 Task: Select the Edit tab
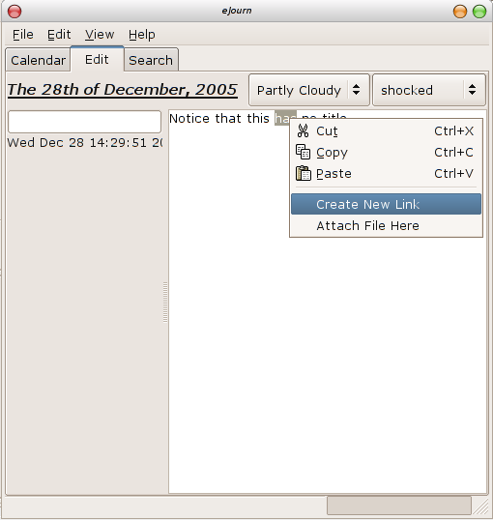[97, 59]
